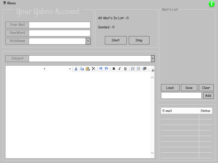Click the "Subject" label
Image resolution: width=218 pixels, height=163 pixels.
(17, 58)
